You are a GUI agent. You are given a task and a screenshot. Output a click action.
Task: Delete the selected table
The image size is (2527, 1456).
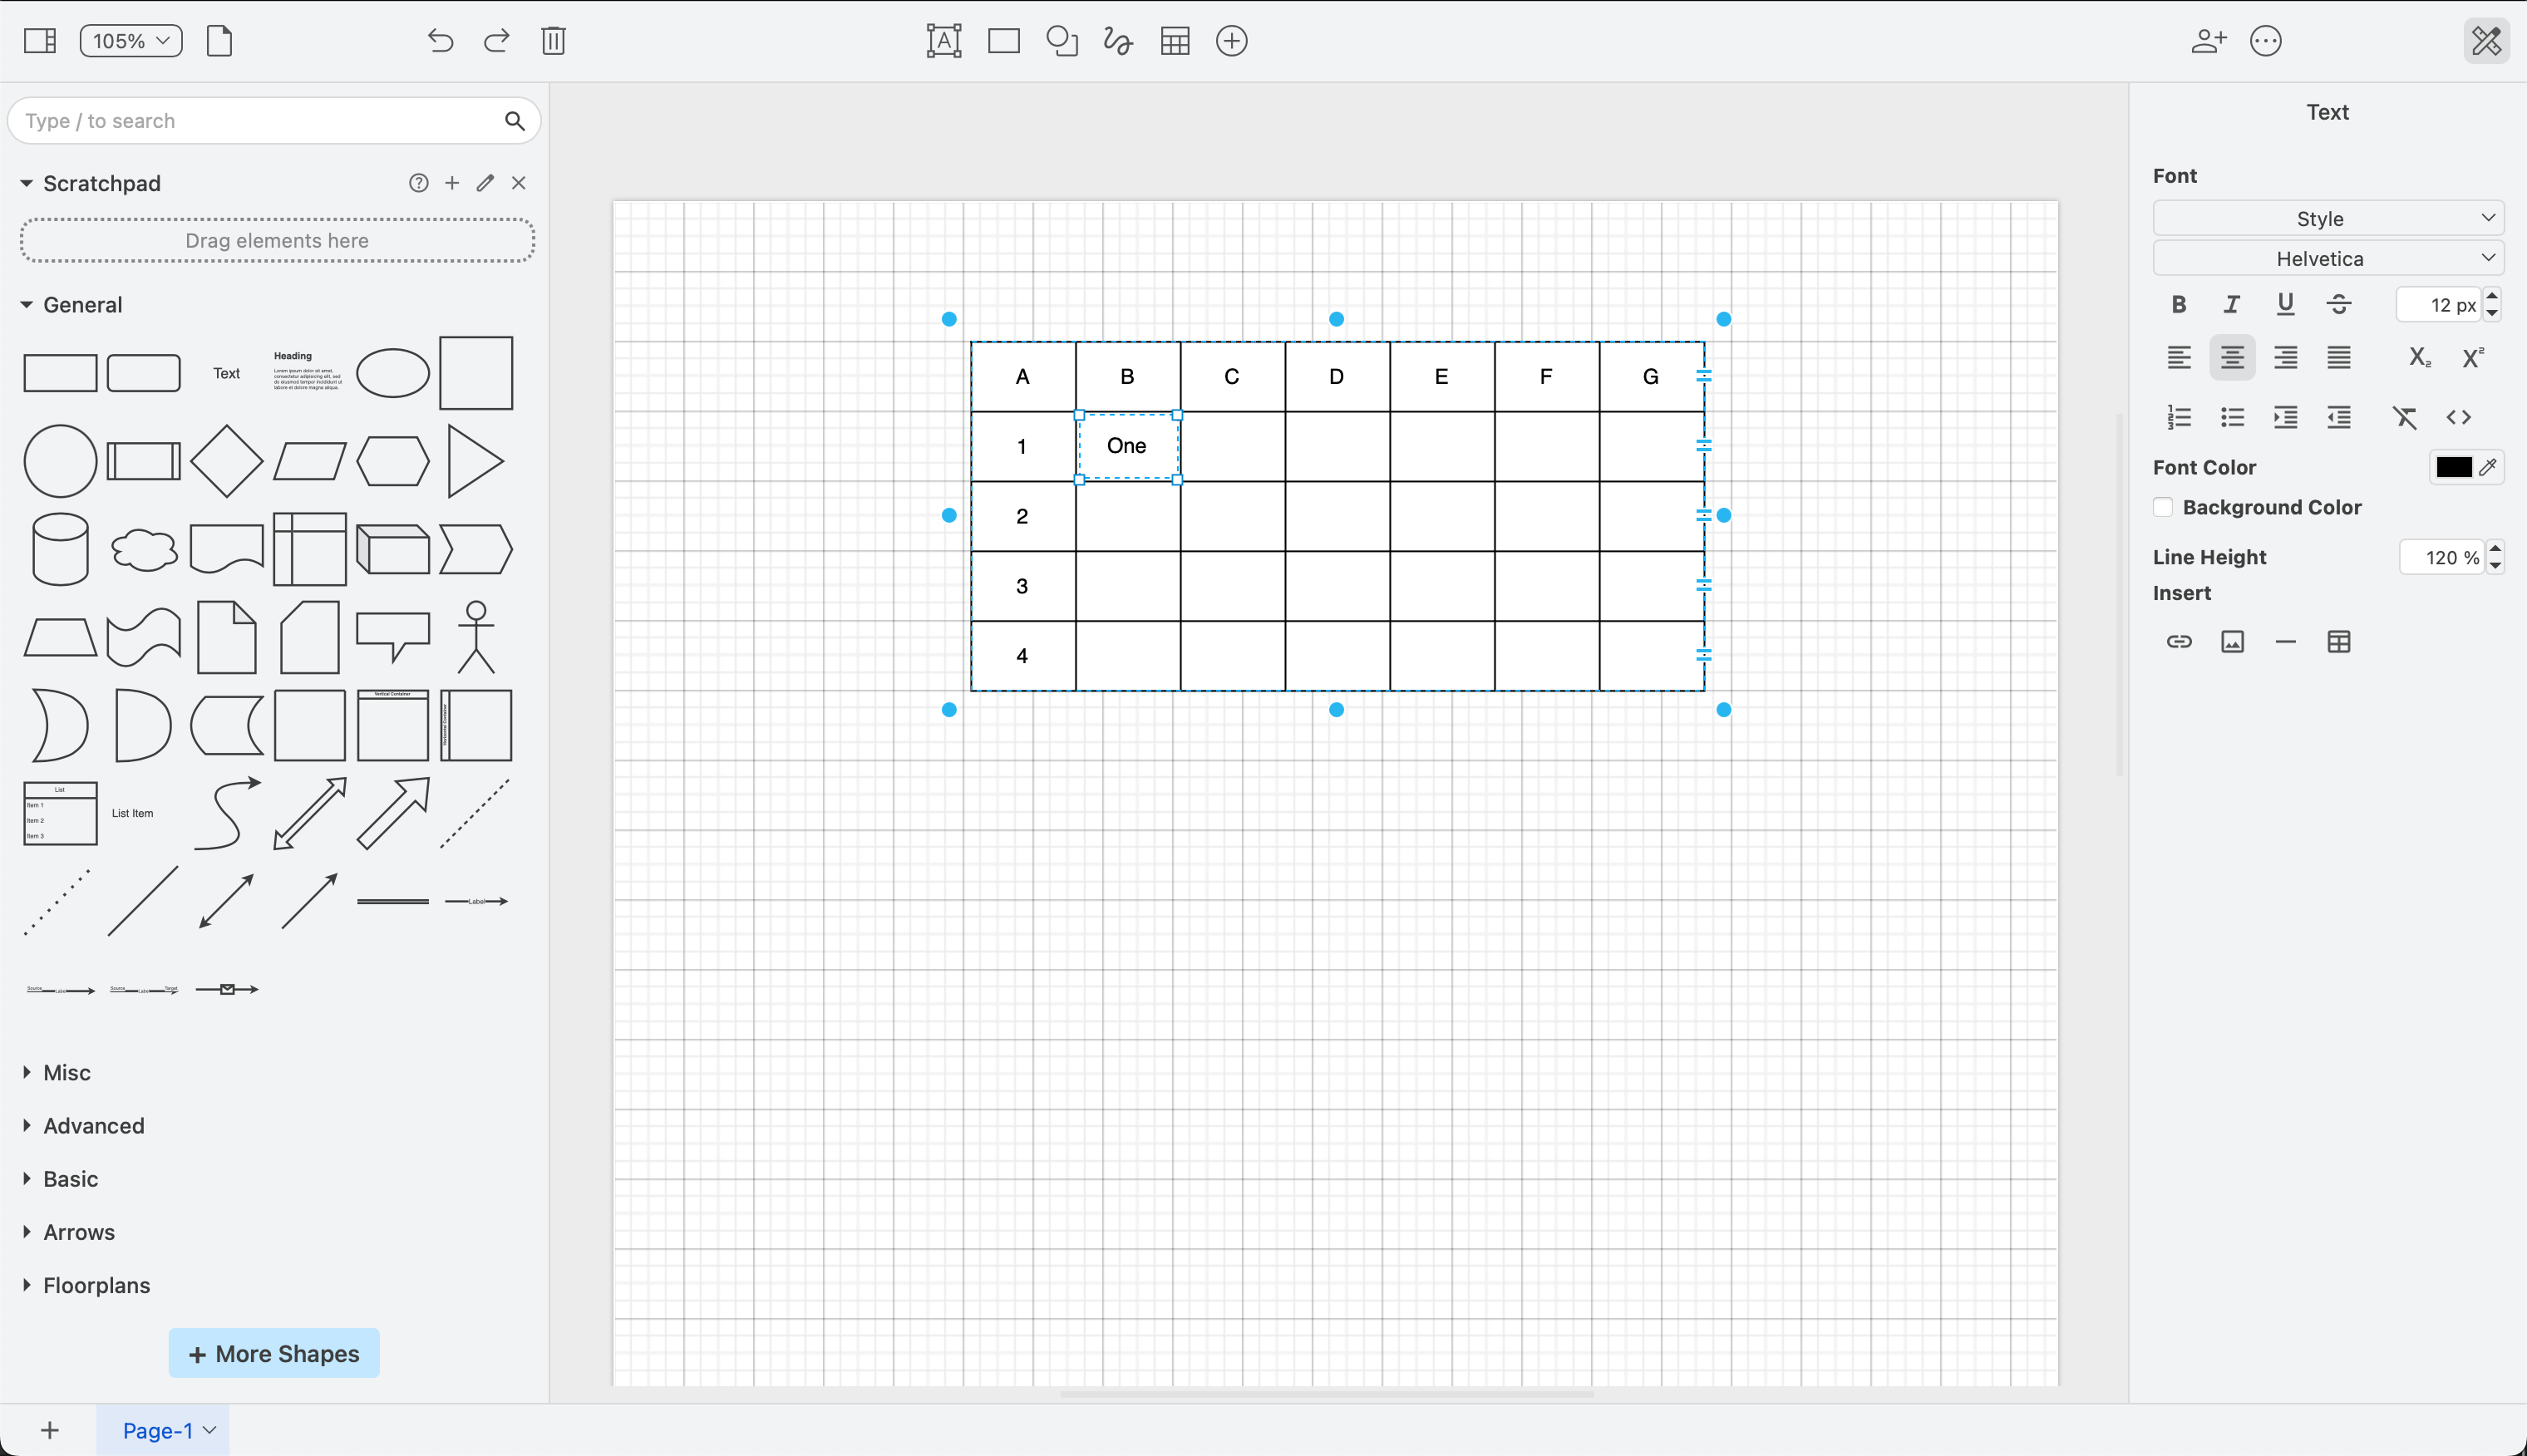pos(554,41)
